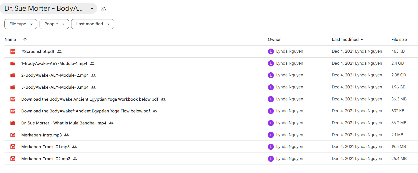Click the 637 KB file size value
Viewport: 418px width, 173px height.
pyautogui.click(x=398, y=111)
